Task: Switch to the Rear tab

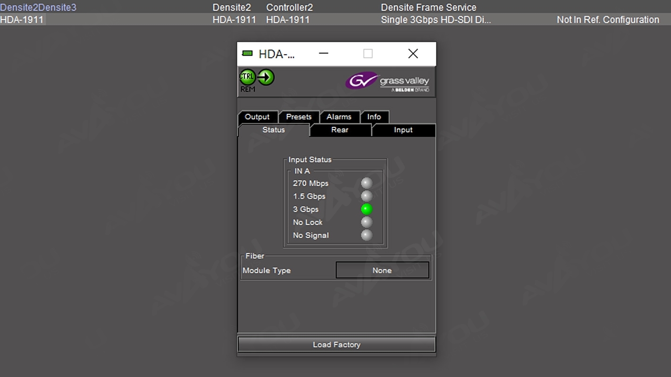Action: pos(340,130)
